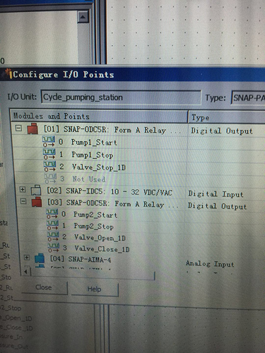The height and width of the screenshot is (353, 265).
Task: Click the Close button
Action: [44, 287]
